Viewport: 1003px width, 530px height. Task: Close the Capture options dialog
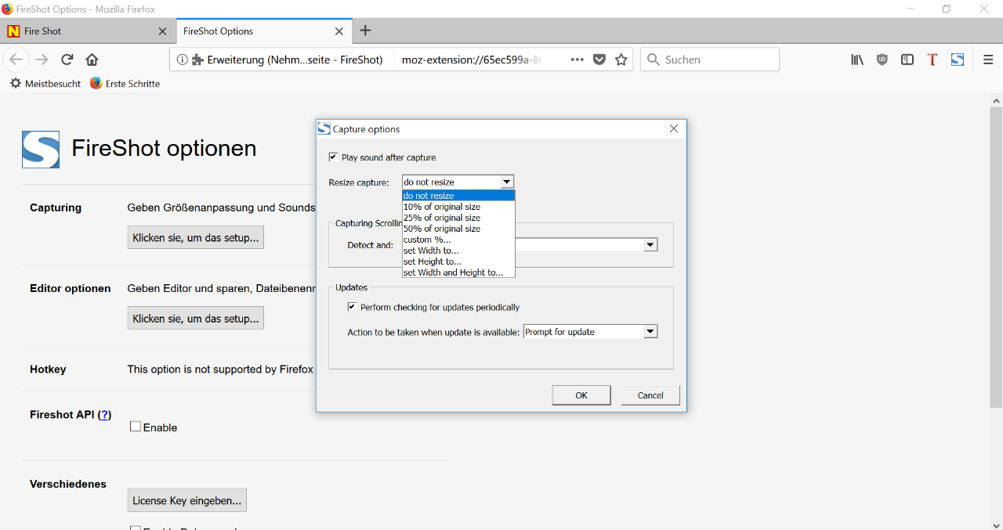click(674, 128)
